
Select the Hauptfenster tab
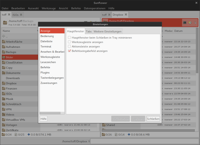(76, 31)
